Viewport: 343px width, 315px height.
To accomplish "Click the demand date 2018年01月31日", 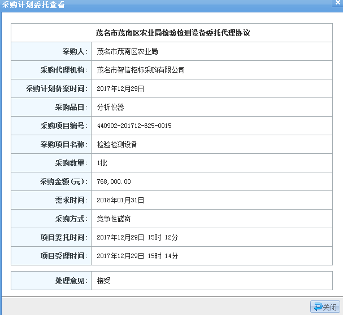I will pyautogui.click(x=121, y=200).
